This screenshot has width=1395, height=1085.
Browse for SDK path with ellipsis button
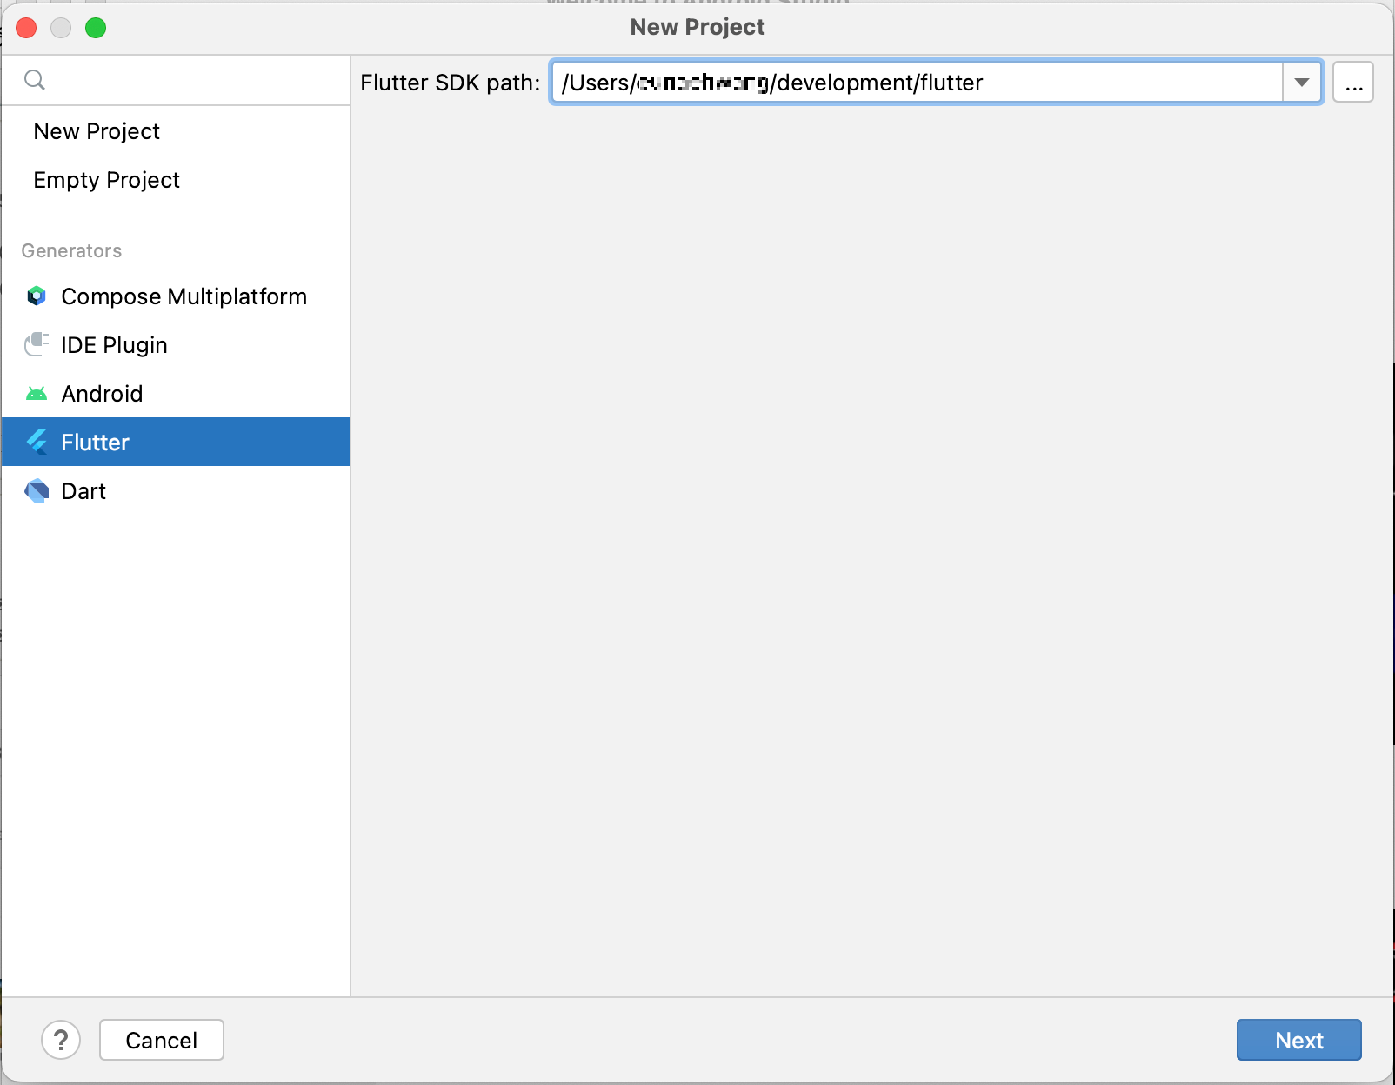[x=1353, y=83]
